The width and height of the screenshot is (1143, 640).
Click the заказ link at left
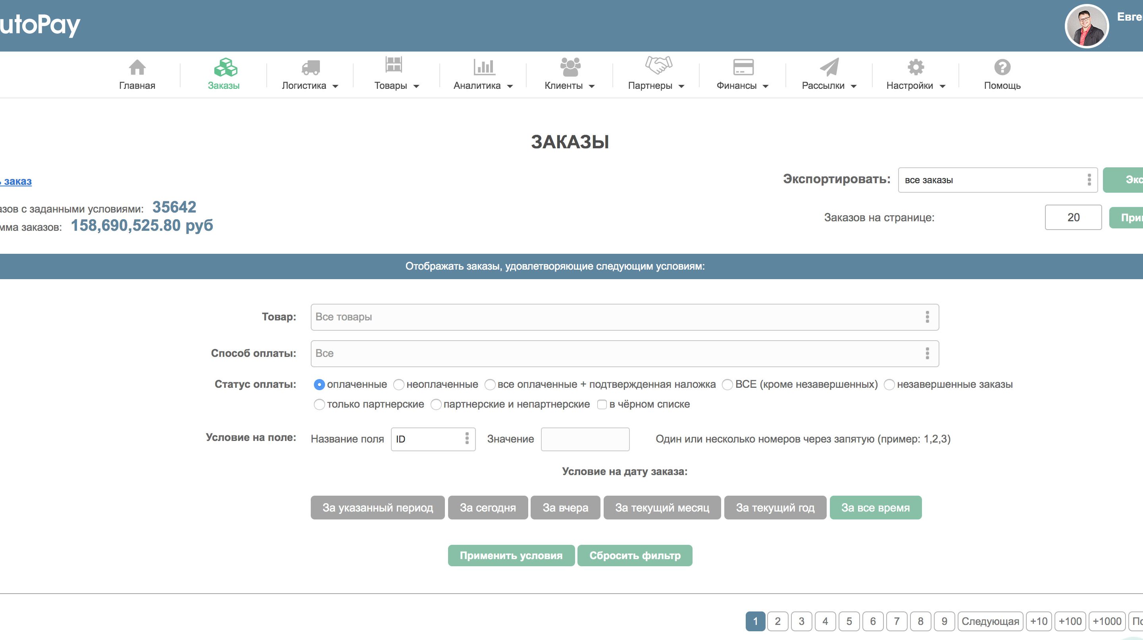(16, 181)
